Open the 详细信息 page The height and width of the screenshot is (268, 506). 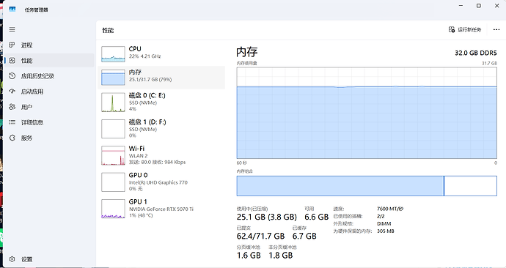click(49, 122)
